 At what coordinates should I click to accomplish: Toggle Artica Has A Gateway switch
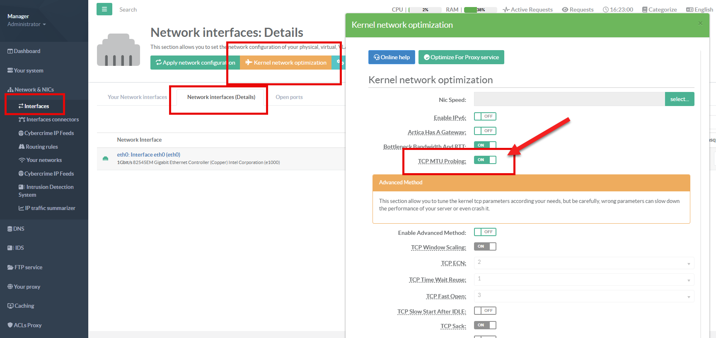(x=485, y=131)
